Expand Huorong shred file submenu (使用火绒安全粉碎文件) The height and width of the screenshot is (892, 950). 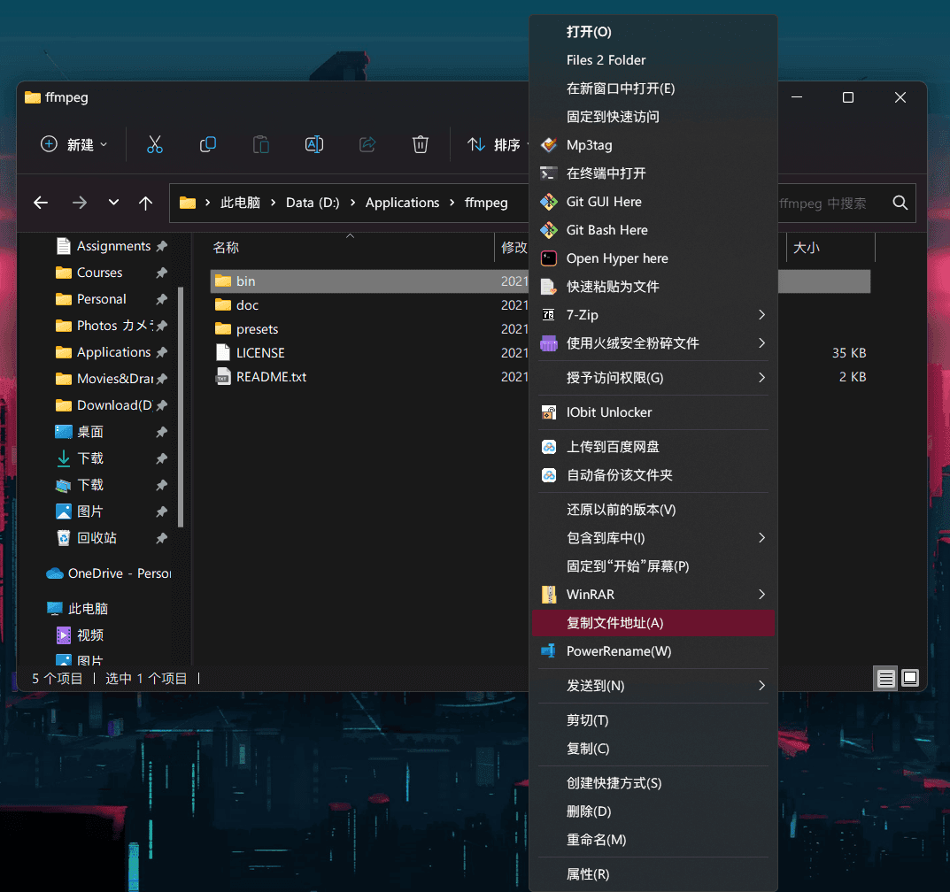coord(653,343)
